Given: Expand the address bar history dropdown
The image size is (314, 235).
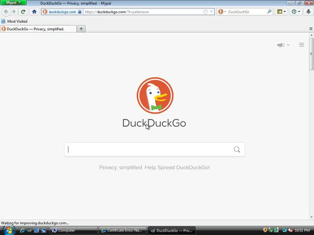Looking at the screenshot, I should coord(211,12).
